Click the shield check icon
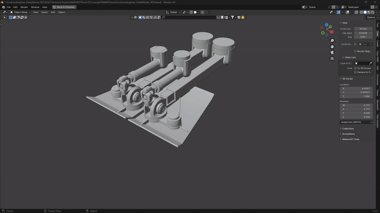This screenshot has width=380, height=213. (239, 18)
